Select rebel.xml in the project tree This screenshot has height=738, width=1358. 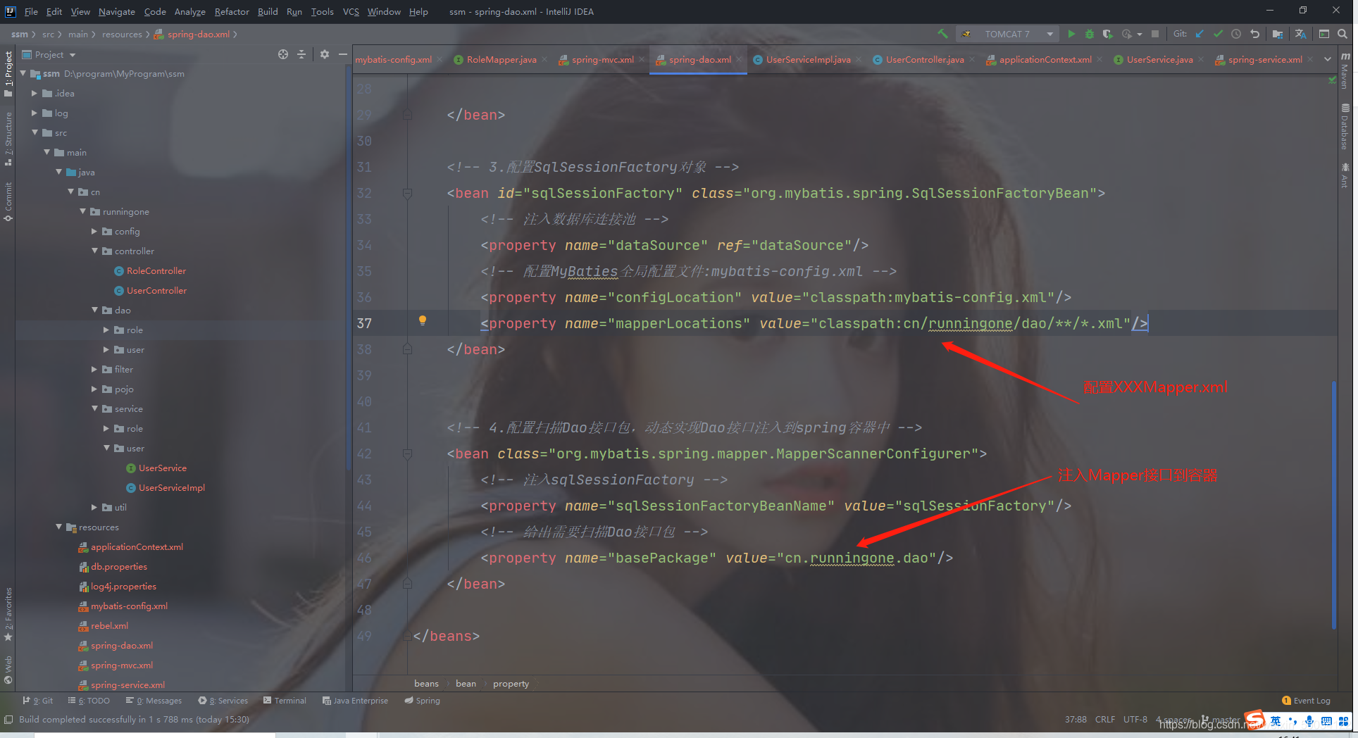[109, 626]
